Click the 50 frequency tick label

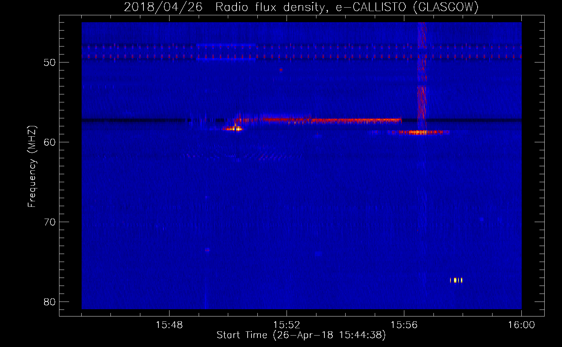pos(50,63)
